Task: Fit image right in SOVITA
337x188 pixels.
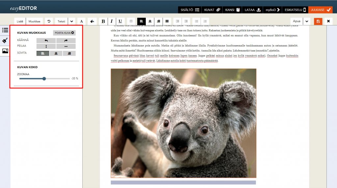Action: 69,53
